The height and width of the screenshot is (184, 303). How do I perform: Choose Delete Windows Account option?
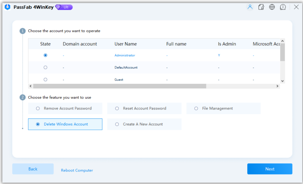[x=65, y=124]
